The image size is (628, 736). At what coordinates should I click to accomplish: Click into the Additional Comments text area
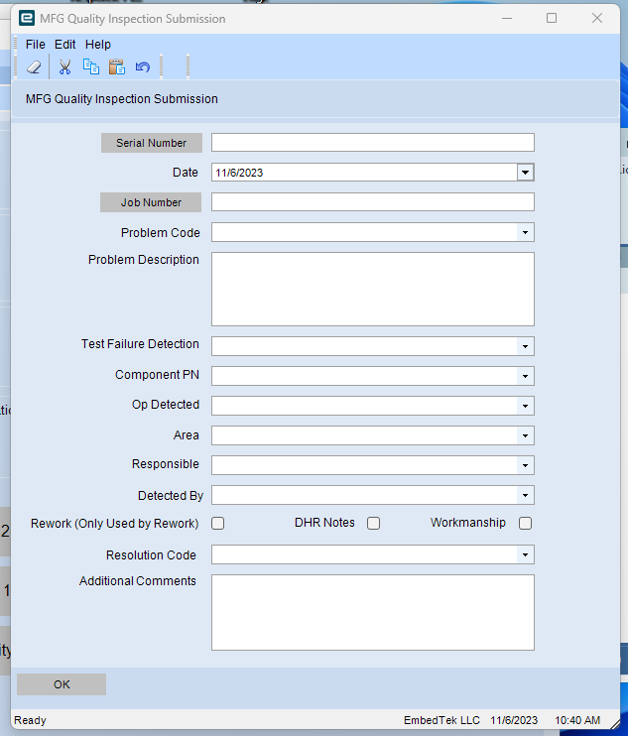[x=373, y=613]
